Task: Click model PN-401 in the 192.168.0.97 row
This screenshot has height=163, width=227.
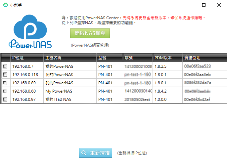Action: coord(105,100)
